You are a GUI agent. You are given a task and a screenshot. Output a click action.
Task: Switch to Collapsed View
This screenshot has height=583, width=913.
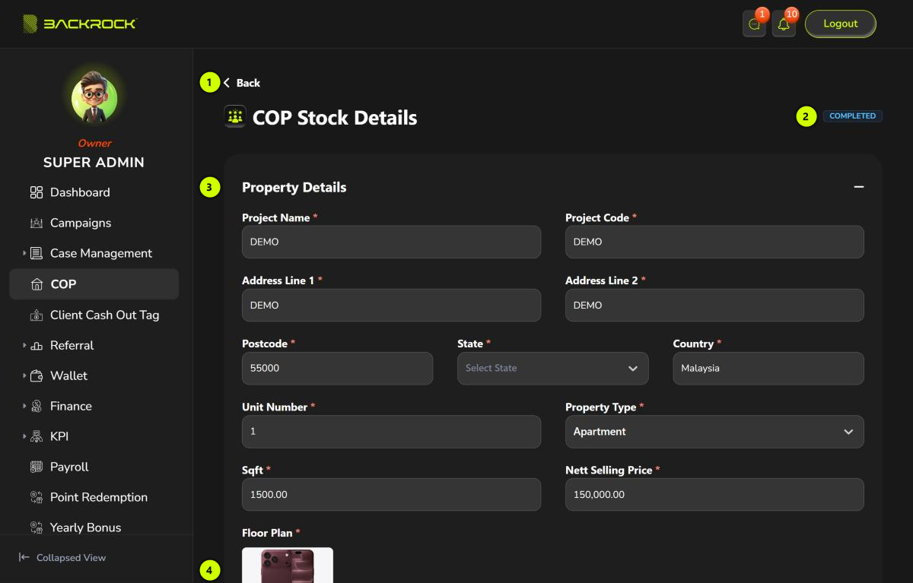coord(62,557)
